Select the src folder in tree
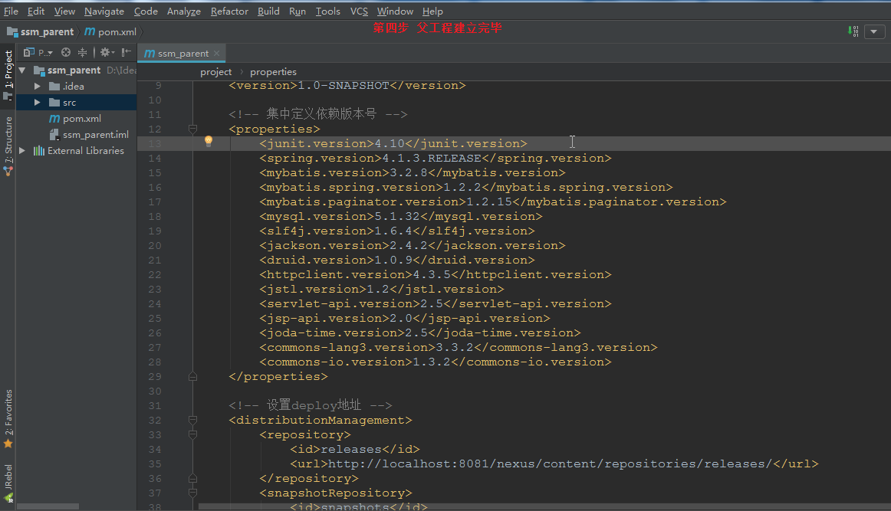Screen dimensions: 891x511 click(69, 102)
